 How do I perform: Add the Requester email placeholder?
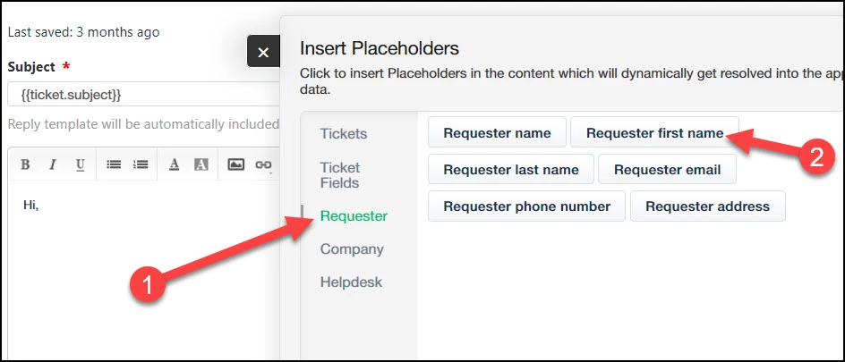667,170
